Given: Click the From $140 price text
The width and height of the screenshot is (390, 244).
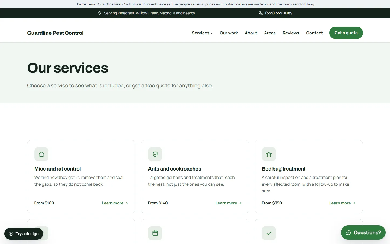Looking at the screenshot, I should click(158, 203).
